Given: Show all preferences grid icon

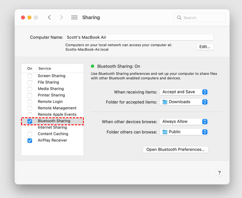Looking at the screenshot, I should 74,17.
